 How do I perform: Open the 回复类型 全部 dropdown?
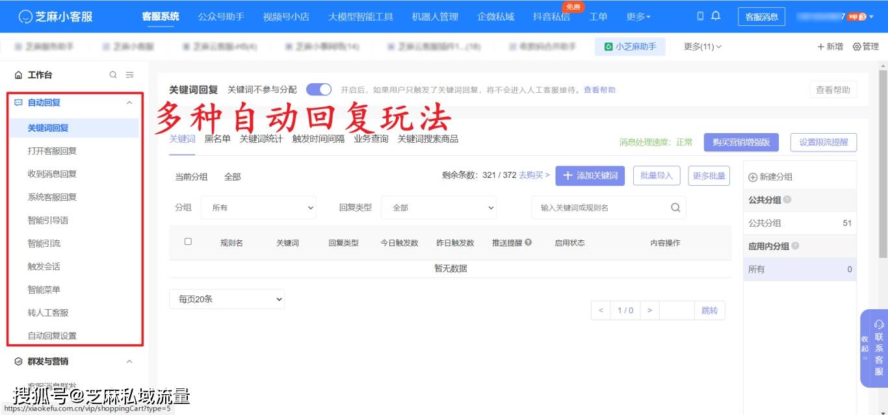(439, 207)
